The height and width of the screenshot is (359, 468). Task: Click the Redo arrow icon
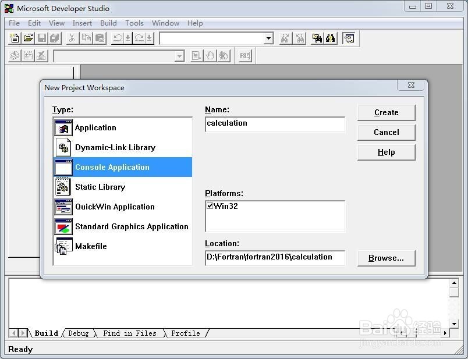139,38
